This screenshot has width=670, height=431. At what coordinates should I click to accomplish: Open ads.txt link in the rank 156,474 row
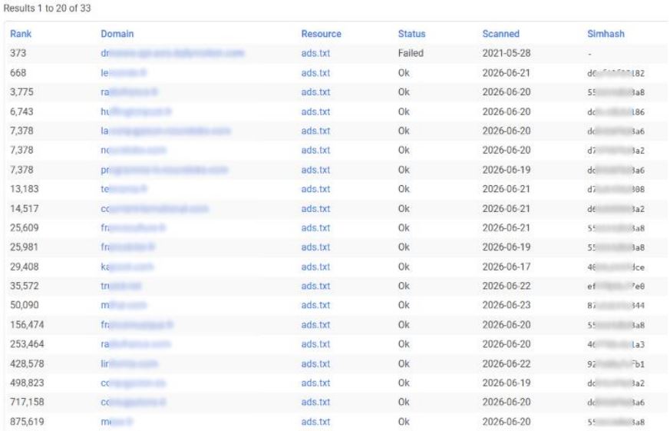click(x=315, y=325)
